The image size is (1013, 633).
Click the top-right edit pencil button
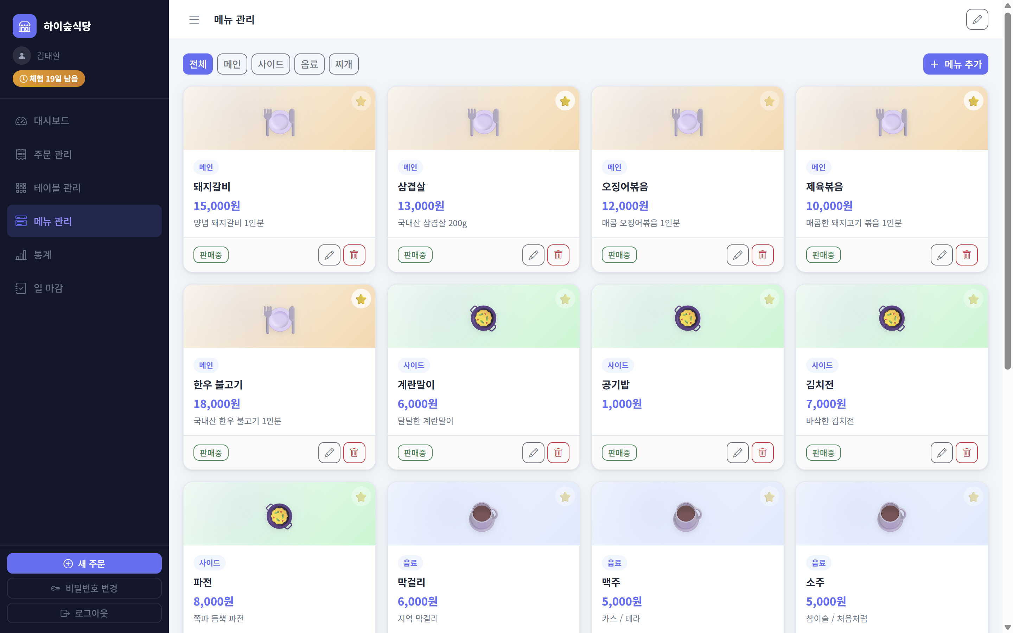(977, 20)
